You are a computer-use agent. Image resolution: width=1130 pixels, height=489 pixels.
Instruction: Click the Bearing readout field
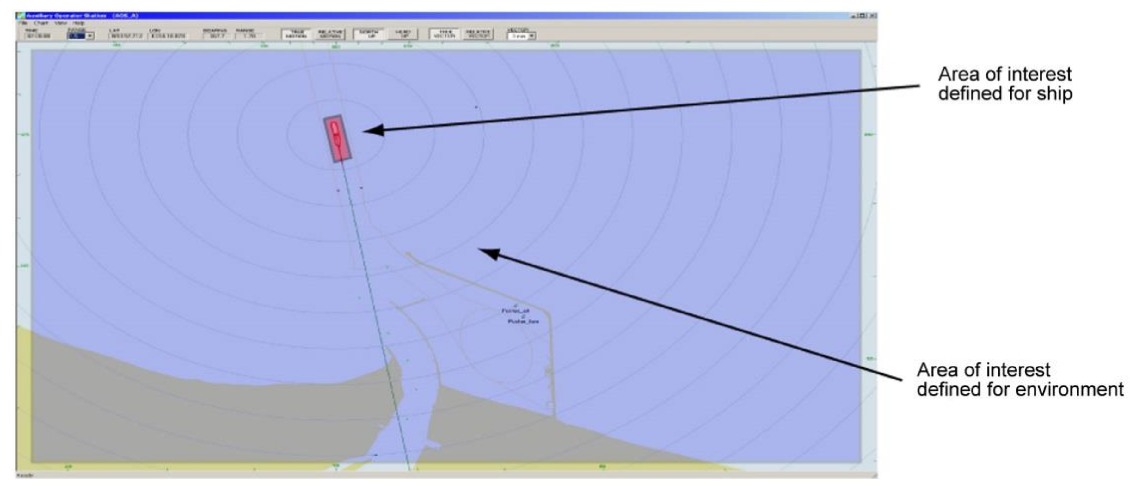point(217,36)
